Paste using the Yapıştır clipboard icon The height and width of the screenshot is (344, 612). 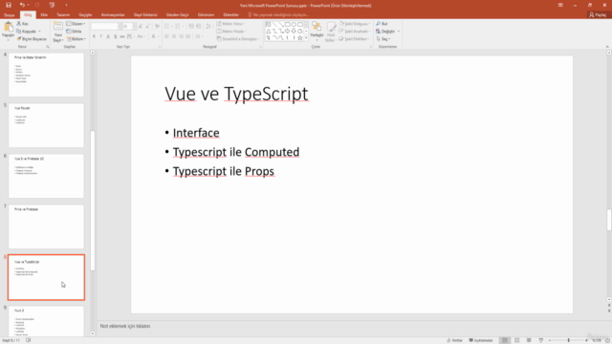(x=8, y=27)
